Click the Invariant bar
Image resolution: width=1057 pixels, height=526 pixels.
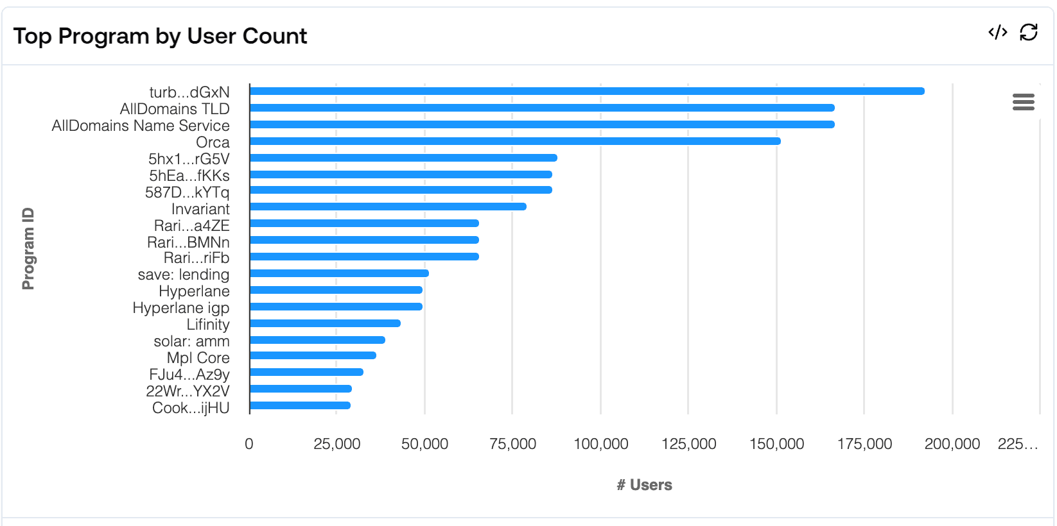[387, 207]
